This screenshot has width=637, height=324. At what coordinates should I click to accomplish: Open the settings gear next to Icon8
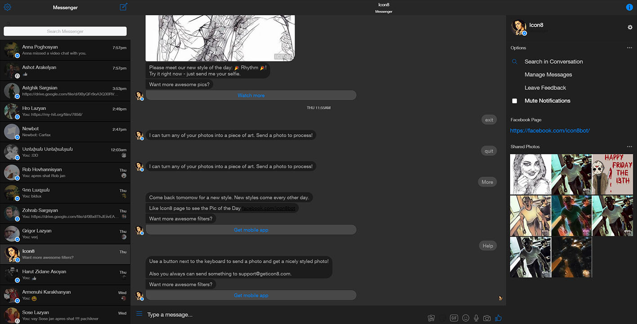[630, 27]
